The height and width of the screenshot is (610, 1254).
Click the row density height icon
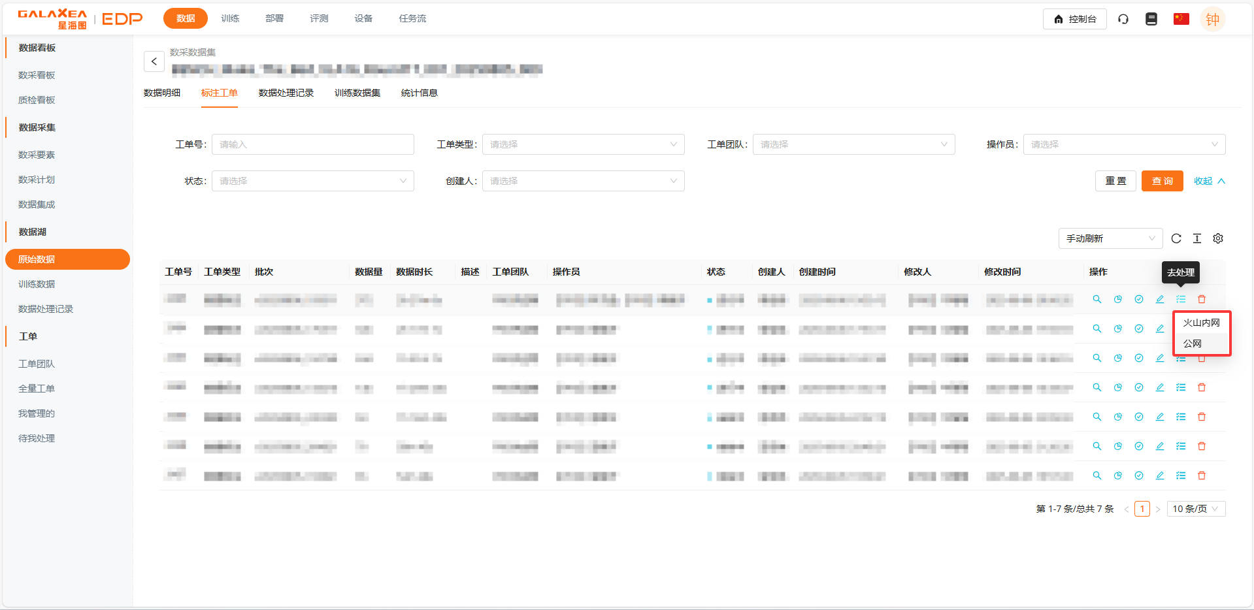click(1197, 238)
